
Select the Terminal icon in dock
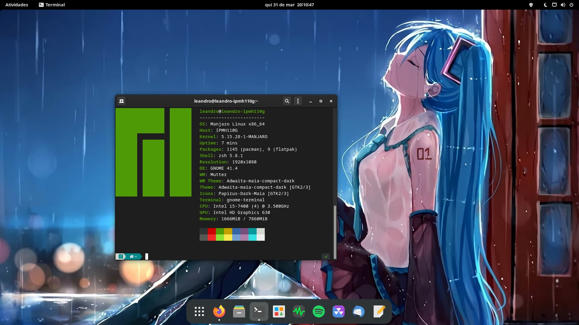(259, 311)
